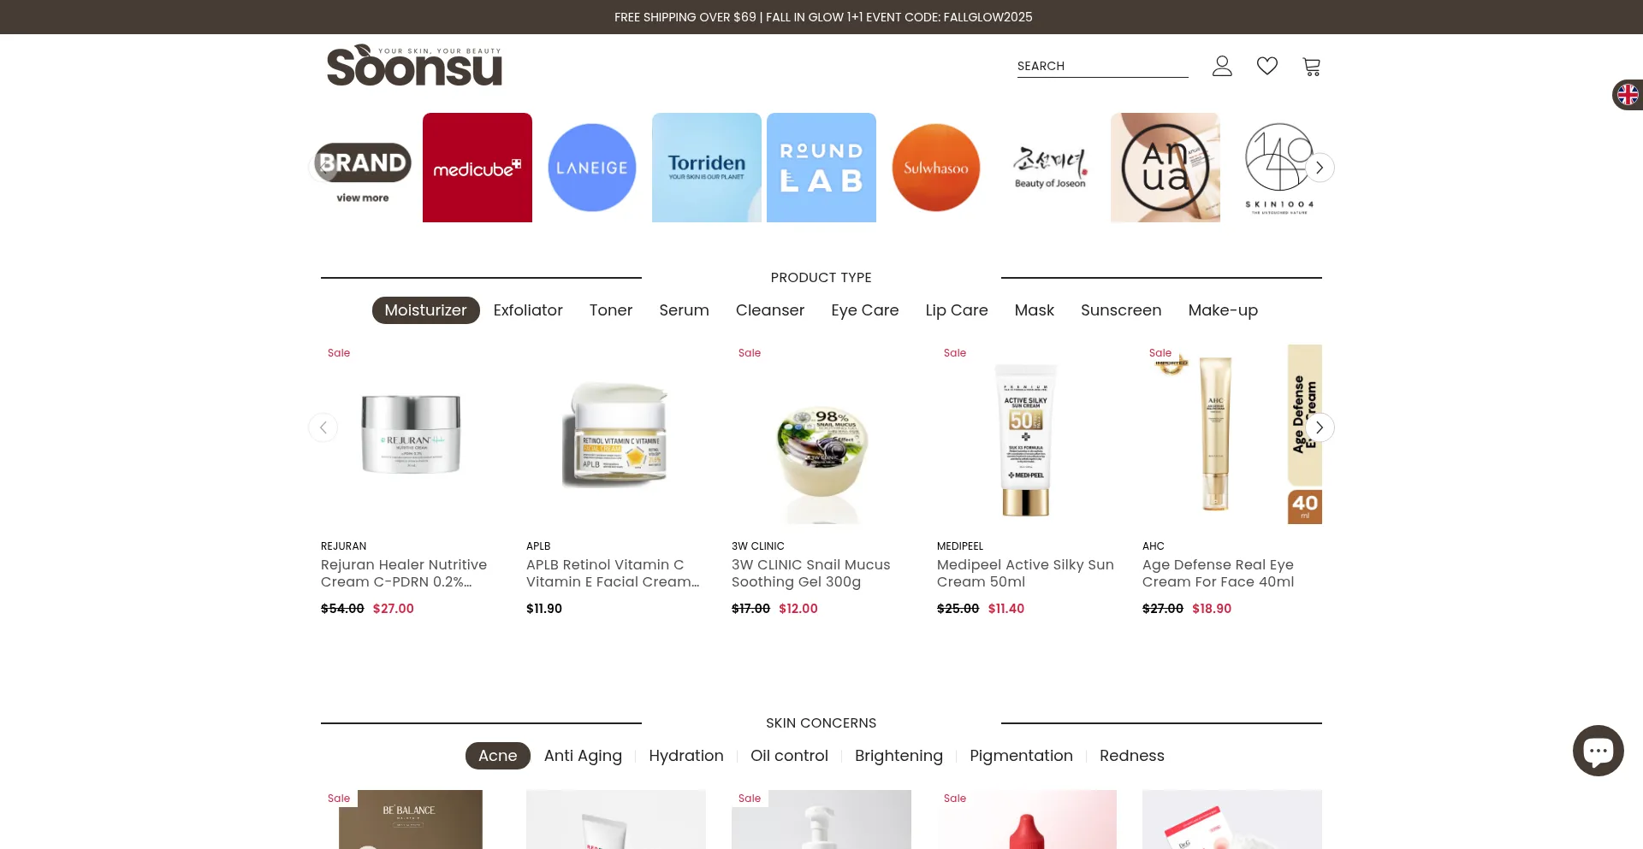Open the shopping cart icon
This screenshot has height=849, width=1643.
pos(1312,66)
